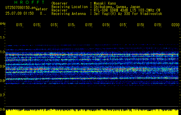Click the 0153 time axis marker
The width and height of the screenshot is (181, 115).
[54, 25]
